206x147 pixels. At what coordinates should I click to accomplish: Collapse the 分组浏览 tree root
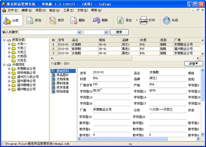[4, 65]
